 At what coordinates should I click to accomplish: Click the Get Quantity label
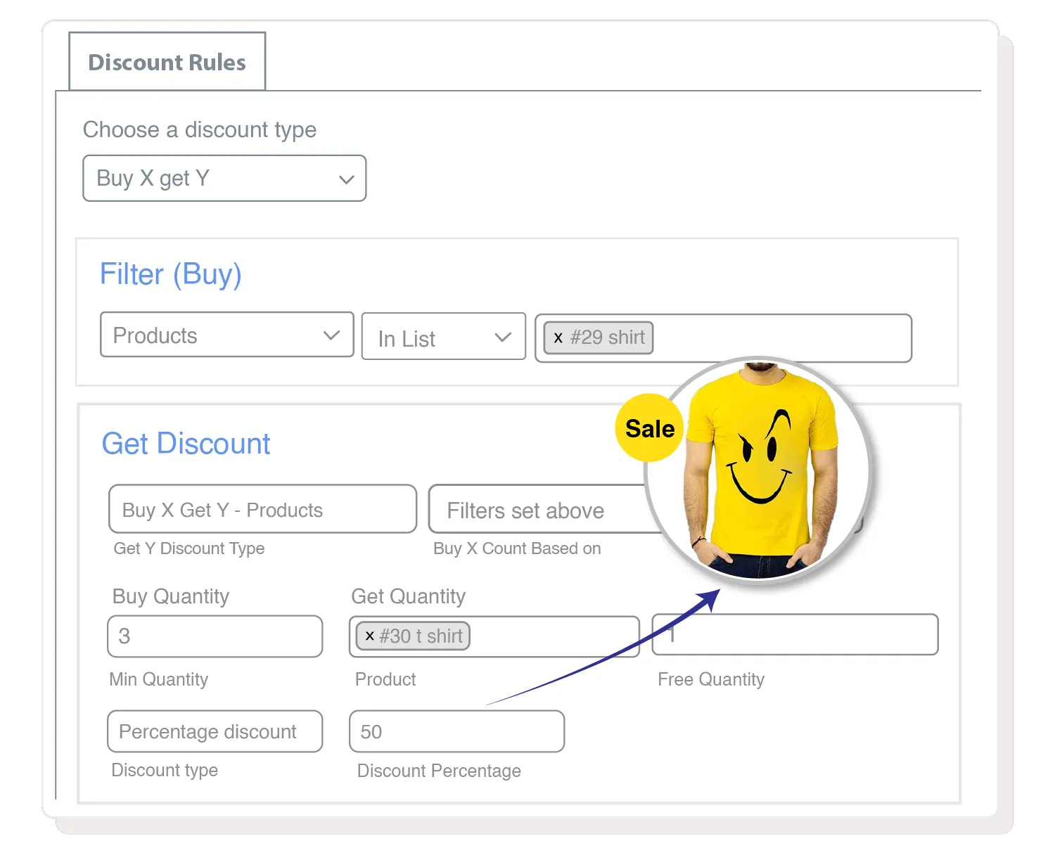(409, 596)
